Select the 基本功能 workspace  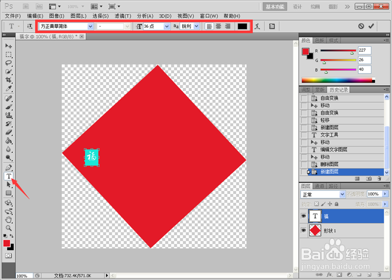275,7
